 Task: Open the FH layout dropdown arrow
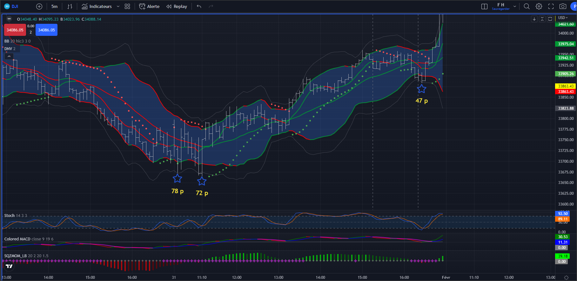(x=515, y=6)
